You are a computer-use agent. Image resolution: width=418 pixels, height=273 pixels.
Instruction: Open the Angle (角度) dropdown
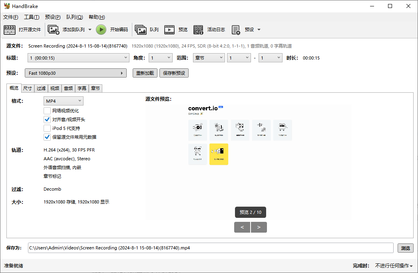161,58
